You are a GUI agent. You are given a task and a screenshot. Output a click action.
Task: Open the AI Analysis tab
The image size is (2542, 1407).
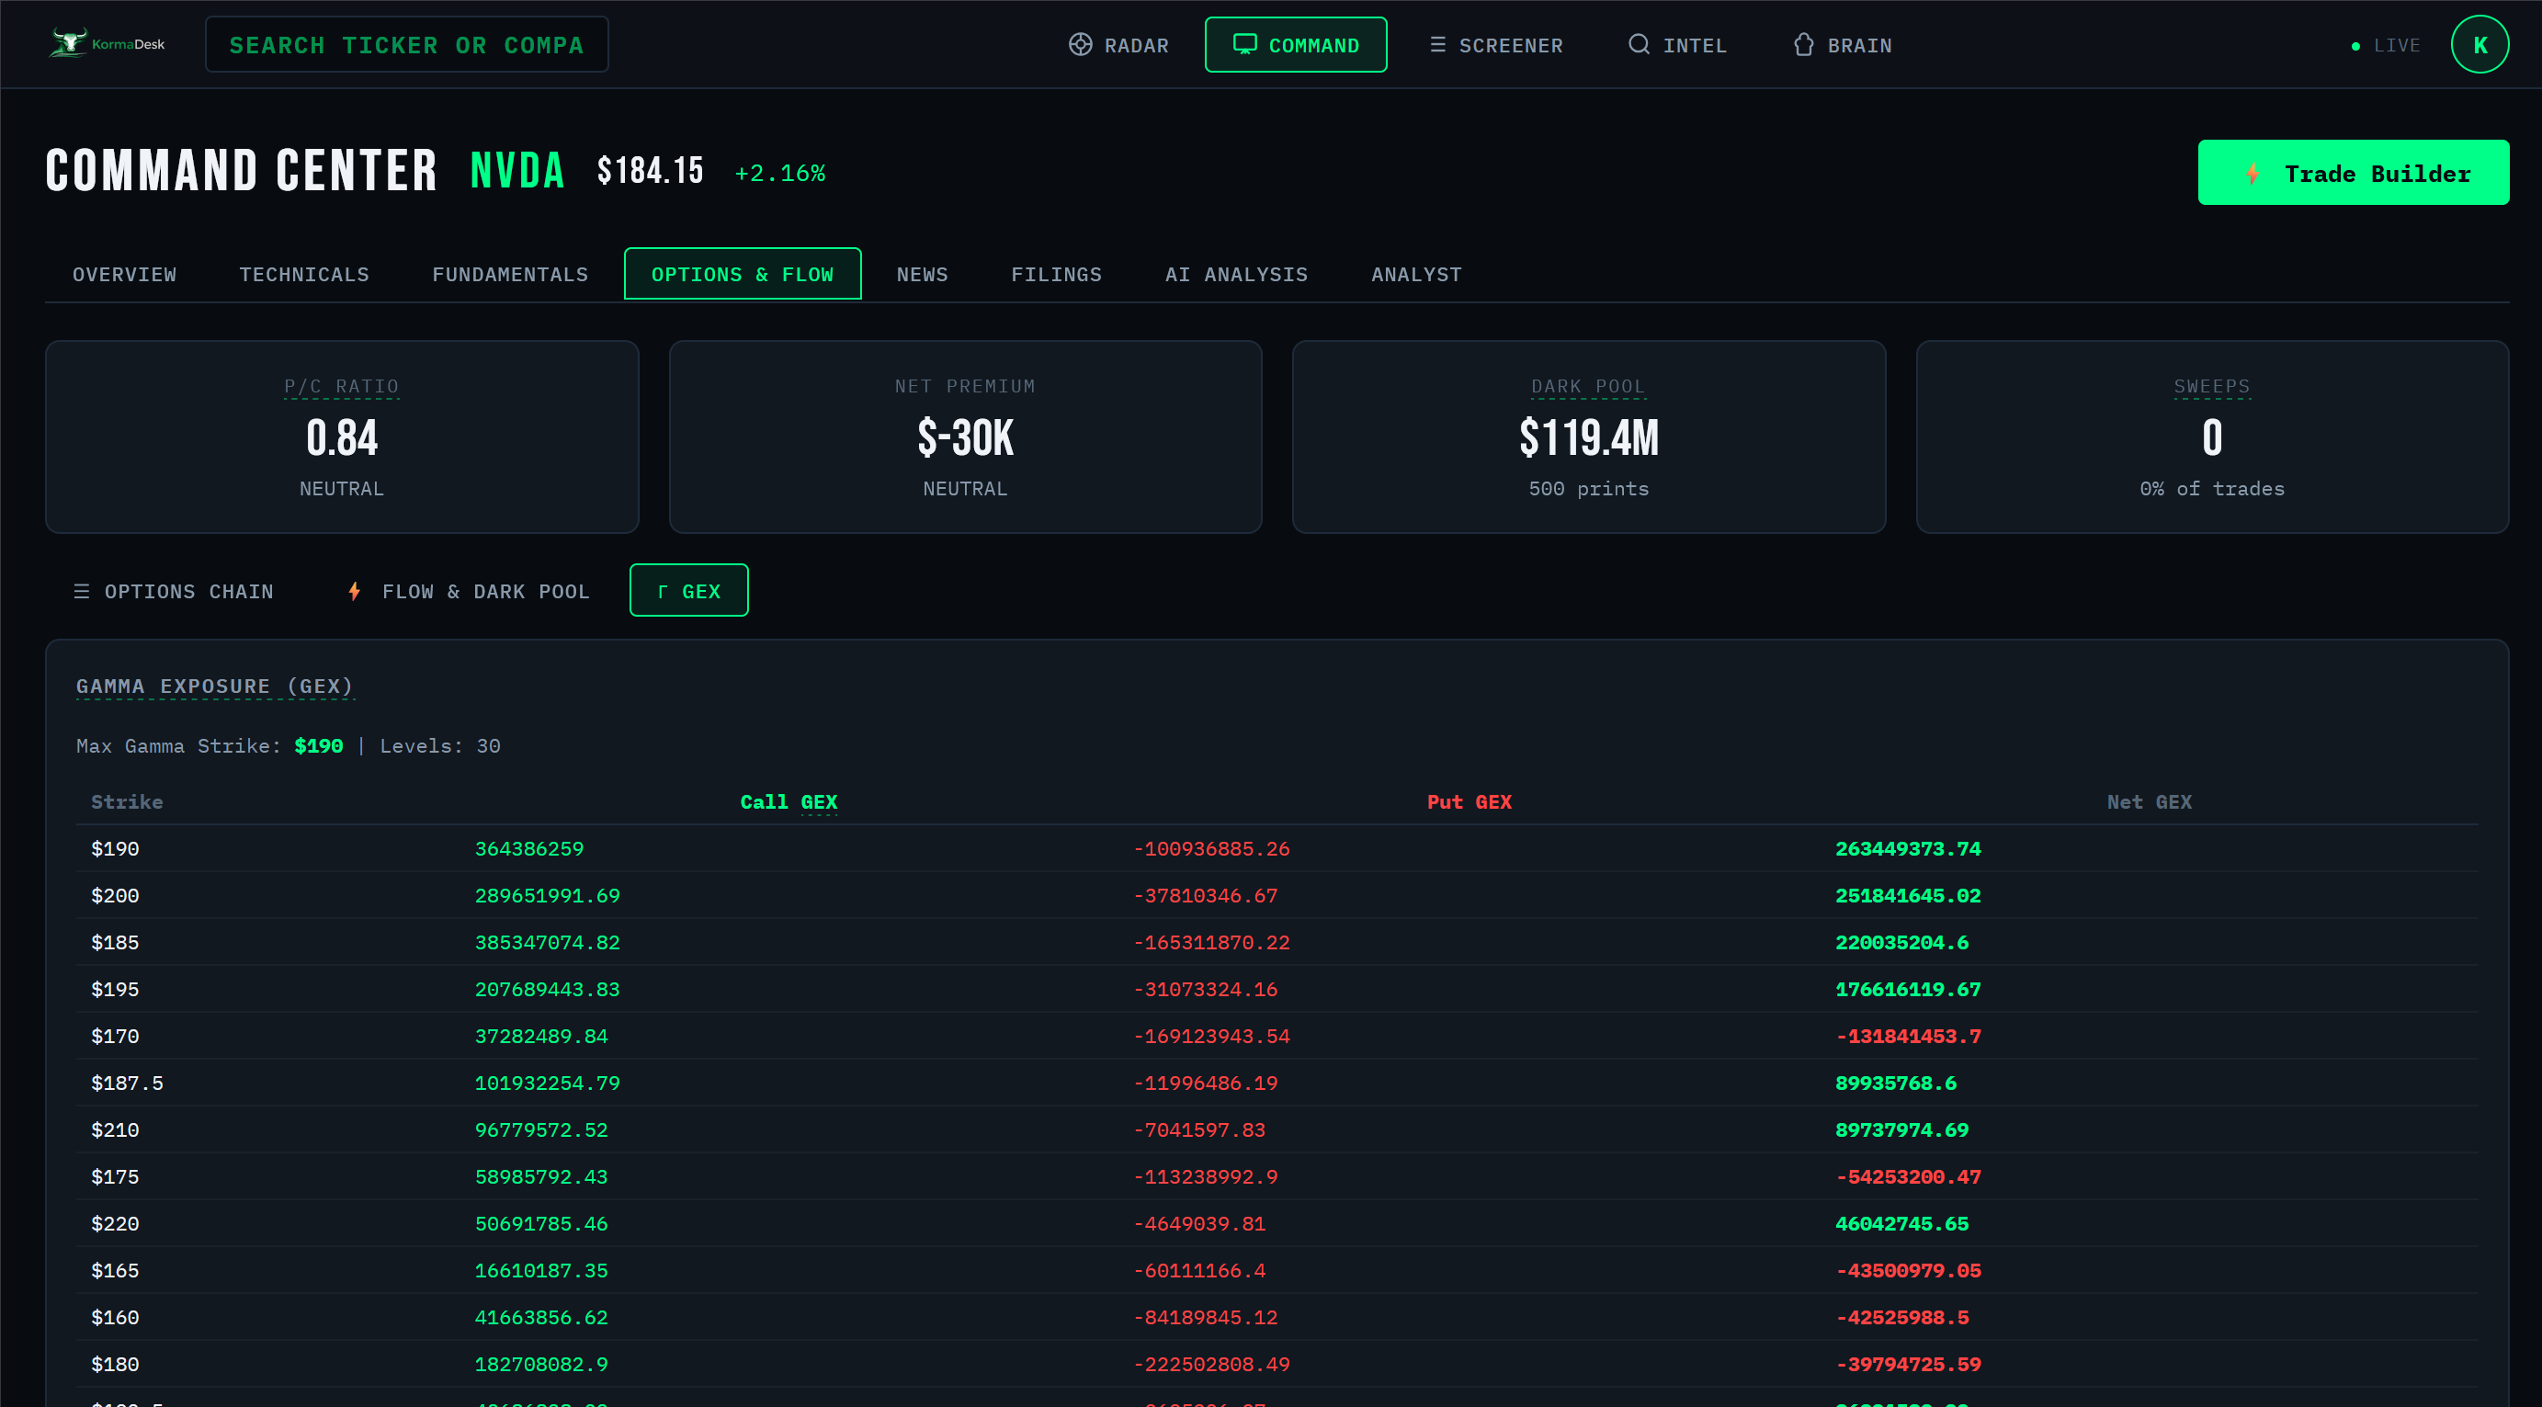click(x=1235, y=274)
